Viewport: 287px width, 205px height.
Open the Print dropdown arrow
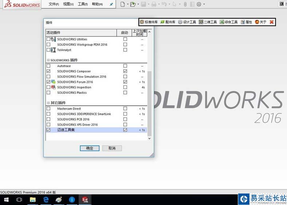click(x=159, y=4)
